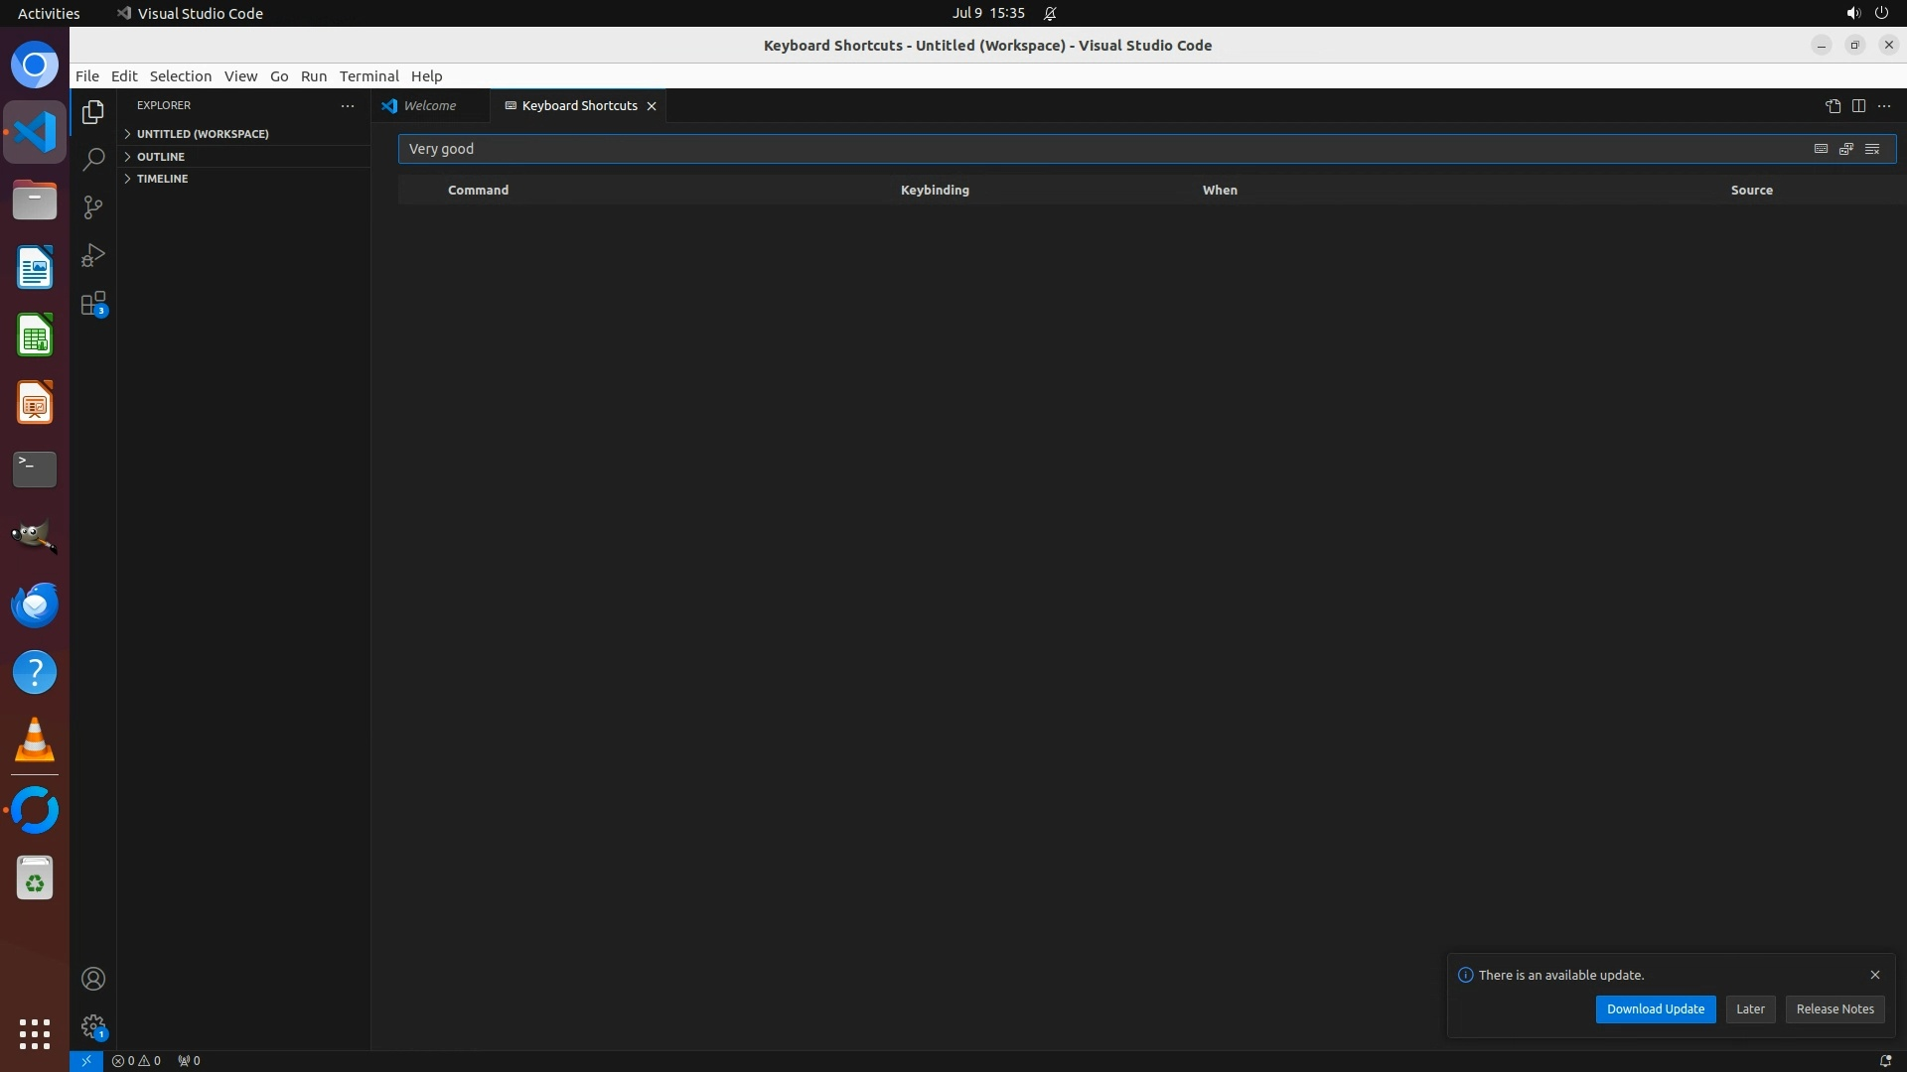This screenshot has height=1072, width=1907.
Task: Switch to the Welcome tab
Action: click(x=429, y=106)
